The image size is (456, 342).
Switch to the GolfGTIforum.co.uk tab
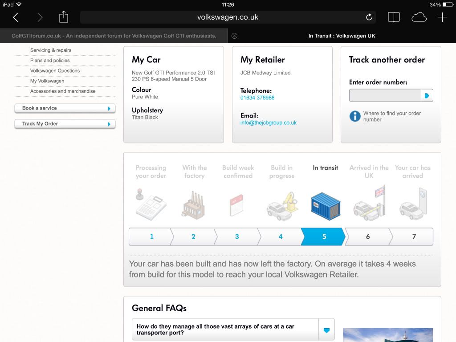(114, 36)
